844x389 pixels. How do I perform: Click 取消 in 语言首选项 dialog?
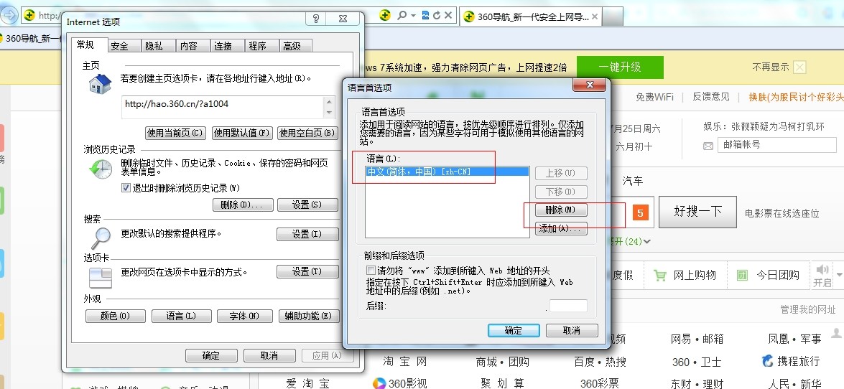pos(572,330)
